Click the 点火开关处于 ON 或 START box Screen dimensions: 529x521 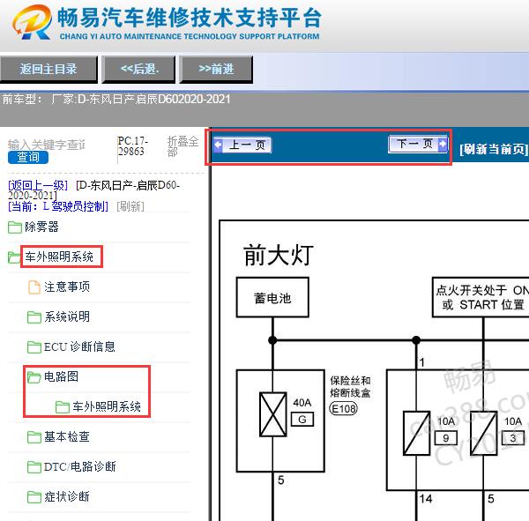point(481,298)
